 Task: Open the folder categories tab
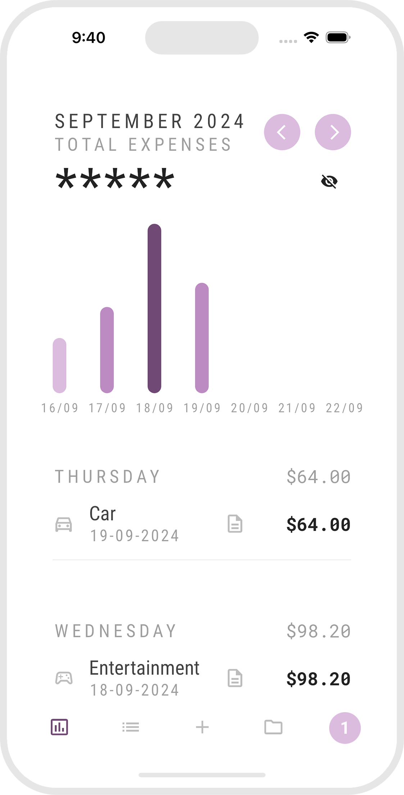point(273,727)
